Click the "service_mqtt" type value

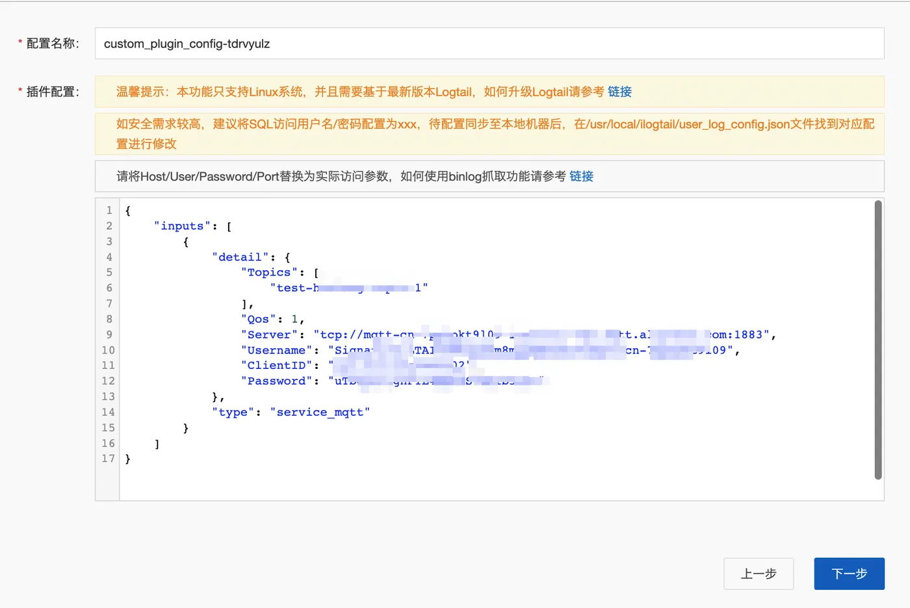(x=320, y=412)
